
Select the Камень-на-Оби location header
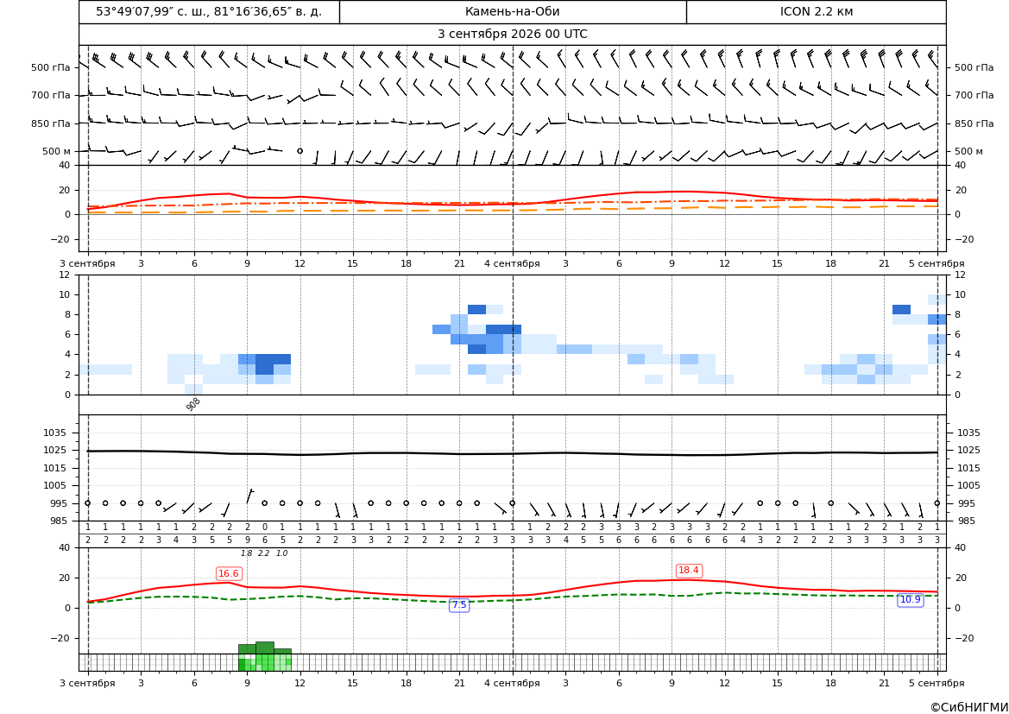tap(513, 11)
